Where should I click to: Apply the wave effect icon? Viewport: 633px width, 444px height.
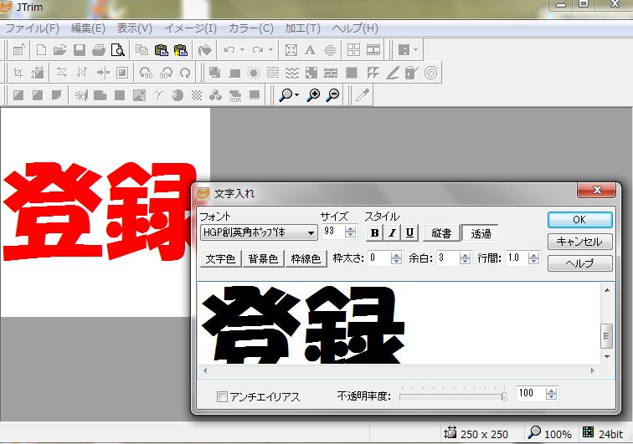pos(292,73)
